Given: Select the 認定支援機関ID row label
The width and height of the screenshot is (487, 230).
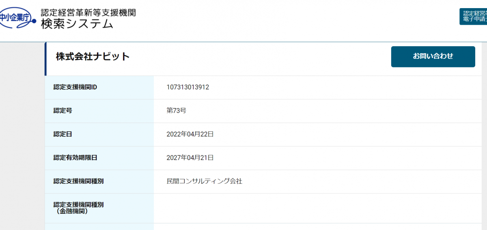Looking at the screenshot, I should pyautogui.click(x=75, y=87).
